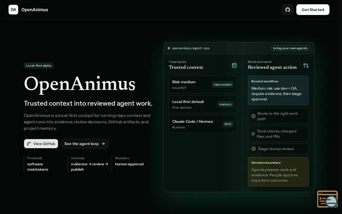This screenshot has width=342, height=214.
Task: Select the Risk: medium card
Action: point(203,85)
